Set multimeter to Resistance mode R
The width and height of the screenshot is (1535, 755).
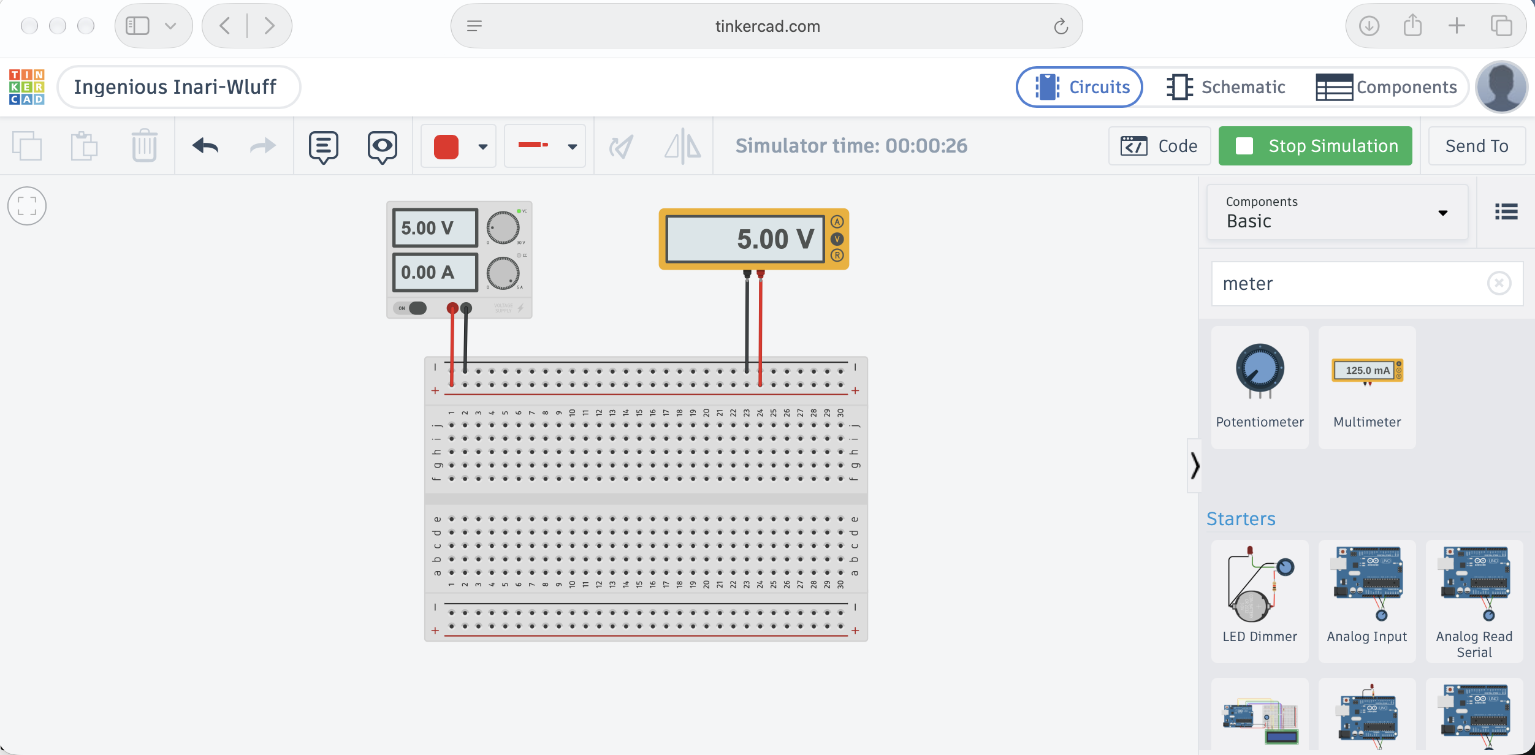point(837,256)
